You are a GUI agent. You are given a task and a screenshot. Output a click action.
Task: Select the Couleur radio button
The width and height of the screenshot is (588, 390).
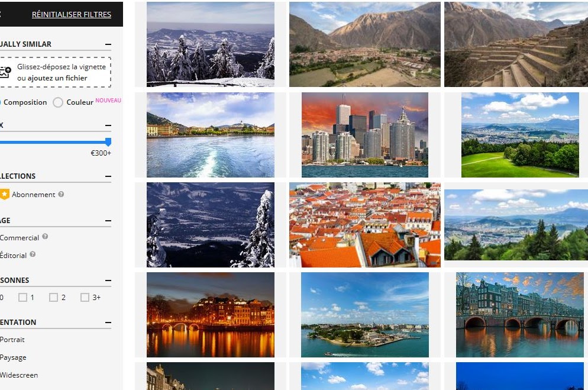[x=58, y=102]
